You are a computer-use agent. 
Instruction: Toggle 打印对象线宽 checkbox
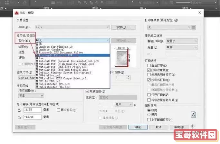coord(149,70)
